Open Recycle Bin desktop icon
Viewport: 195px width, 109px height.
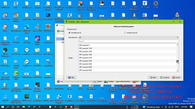pyautogui.click(x=16, y=51)
